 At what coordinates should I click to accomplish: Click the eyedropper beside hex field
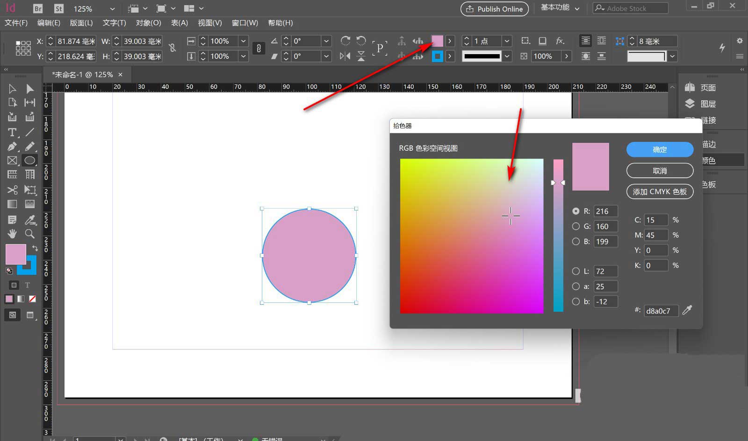click(x=687, y=310)
